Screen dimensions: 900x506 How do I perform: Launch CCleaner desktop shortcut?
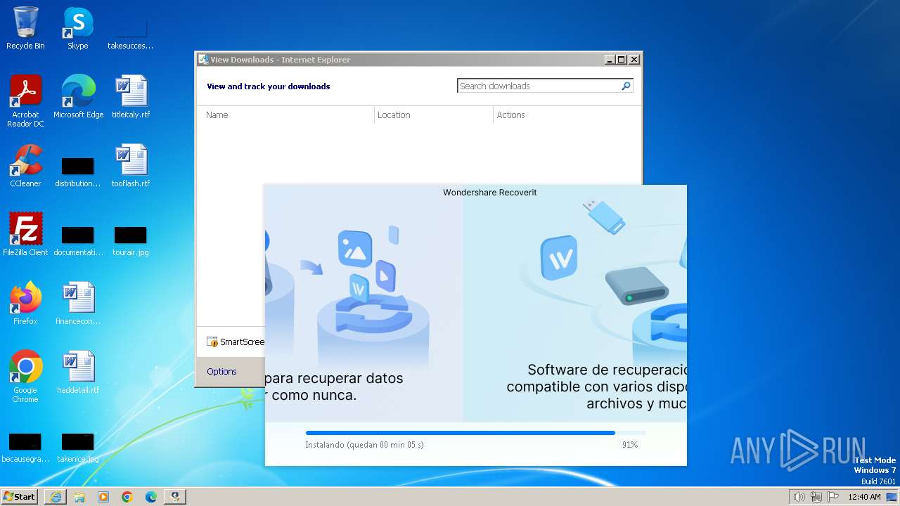tap(25, 165)
